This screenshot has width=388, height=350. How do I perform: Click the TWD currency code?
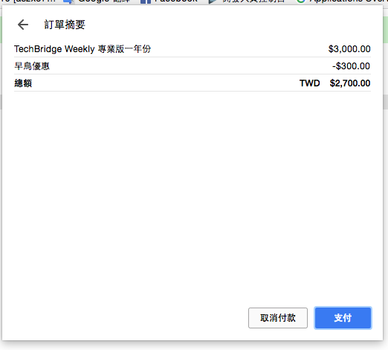click(x=310, y=83)
